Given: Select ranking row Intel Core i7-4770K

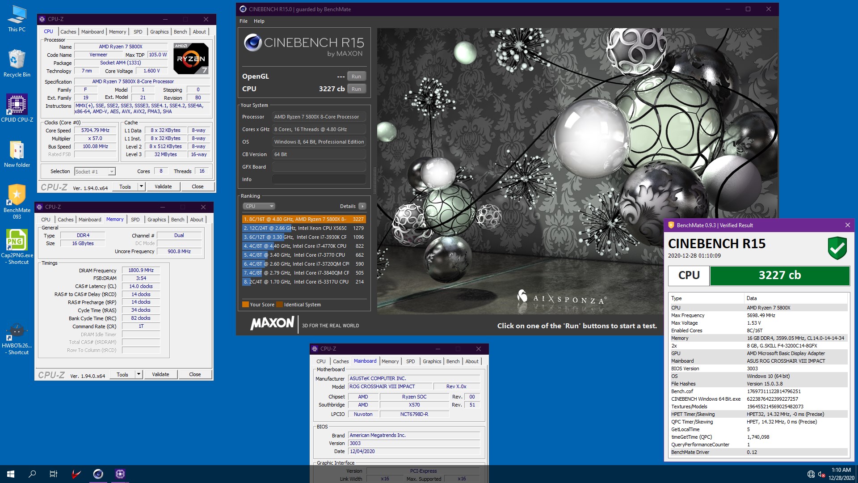Looking at the screenshot, I should (304, 246).
